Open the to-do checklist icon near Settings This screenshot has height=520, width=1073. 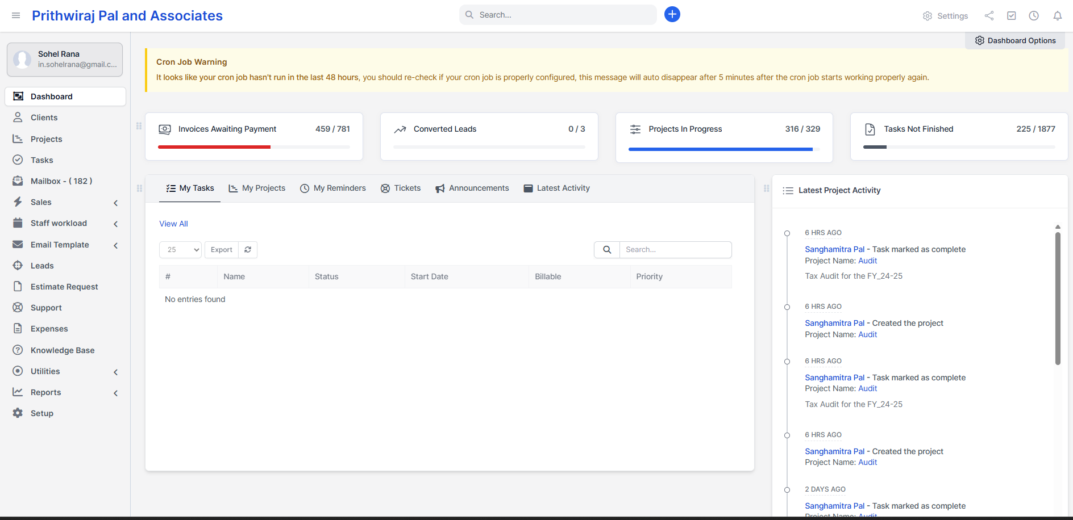pyautogui.click(x=1012, y=15)
